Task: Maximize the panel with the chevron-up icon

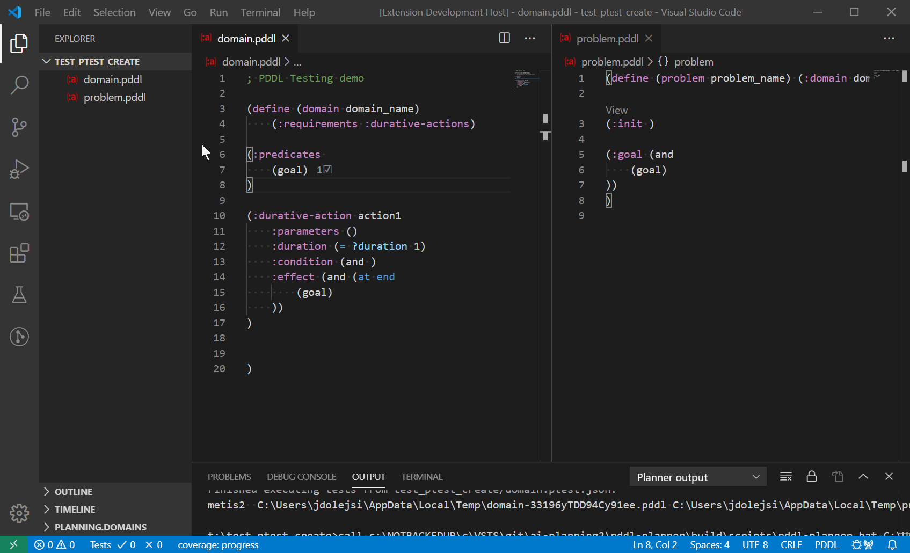Action: point(863,477)
